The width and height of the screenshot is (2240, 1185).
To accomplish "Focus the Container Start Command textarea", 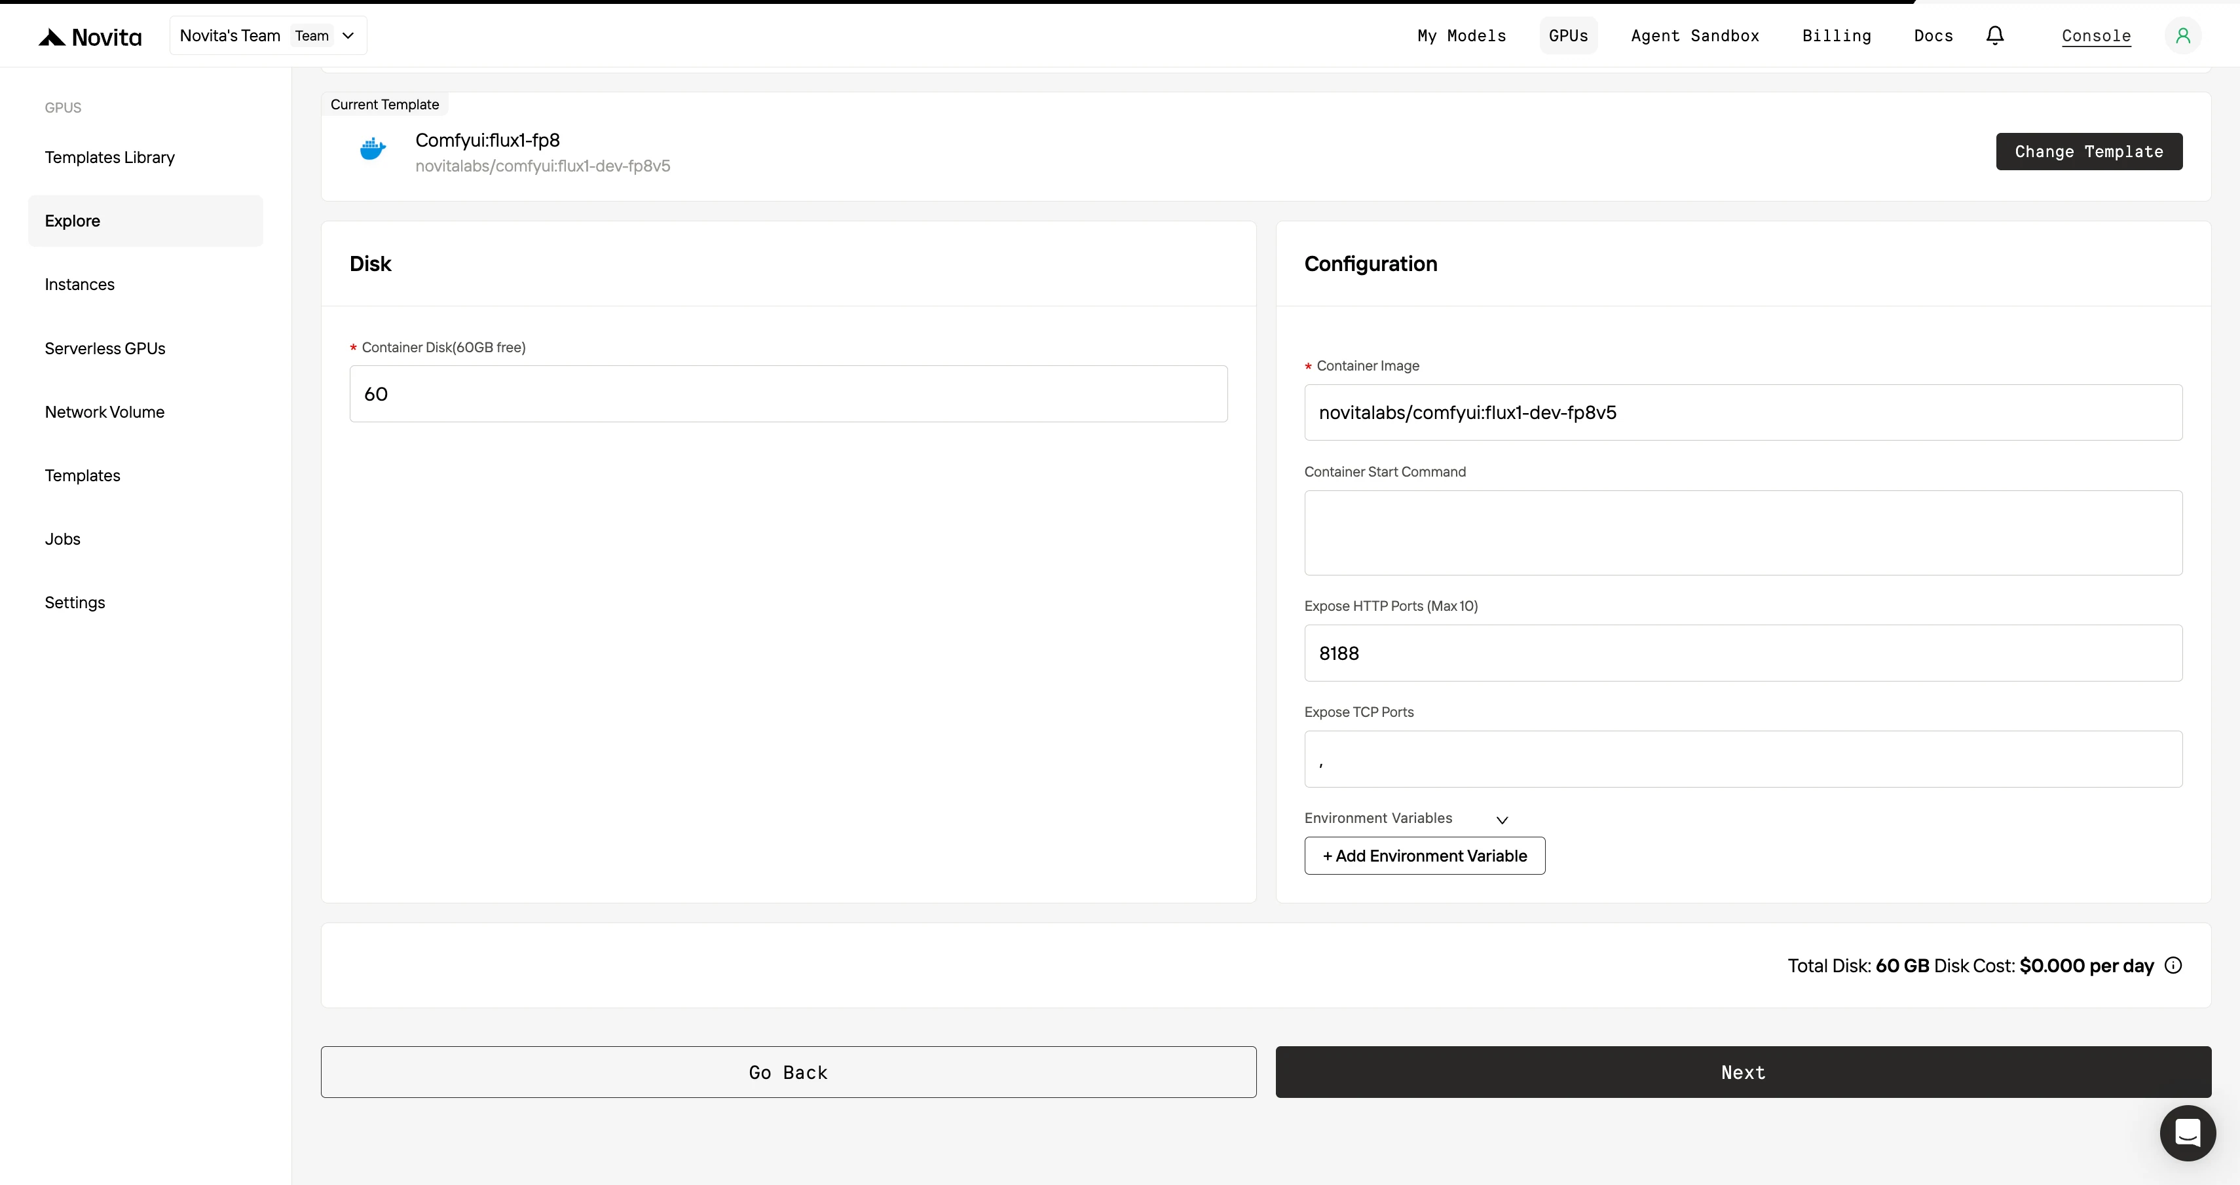I will (1743, 533).
